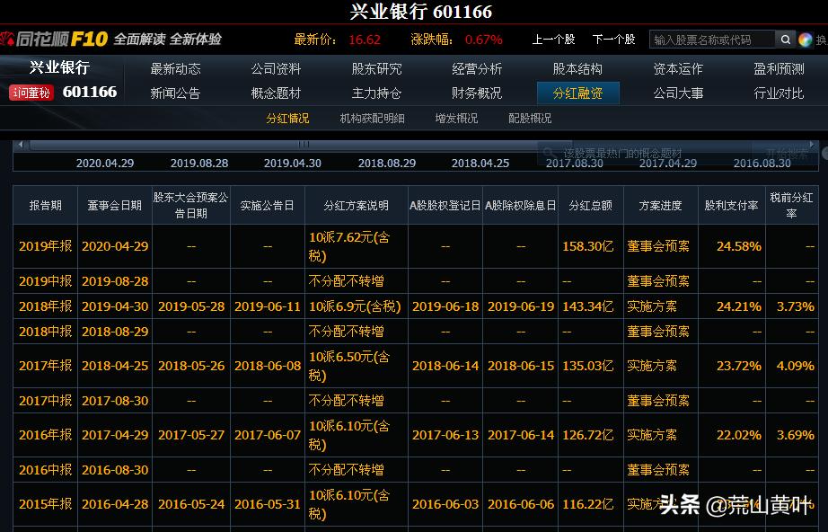Viewport: 828px width, 532px height.
Task: Open the 股东研究 section
Action: tap(375, 67)
